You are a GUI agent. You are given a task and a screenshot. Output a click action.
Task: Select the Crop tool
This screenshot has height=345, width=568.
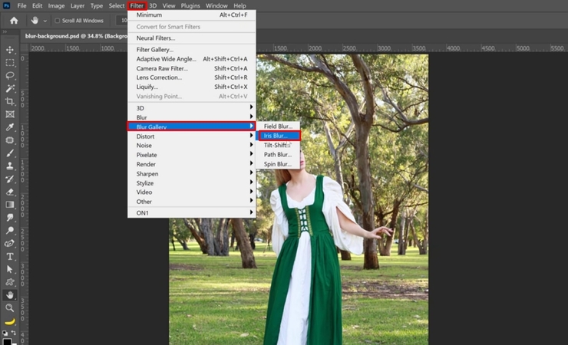click(x=10, y=101)
